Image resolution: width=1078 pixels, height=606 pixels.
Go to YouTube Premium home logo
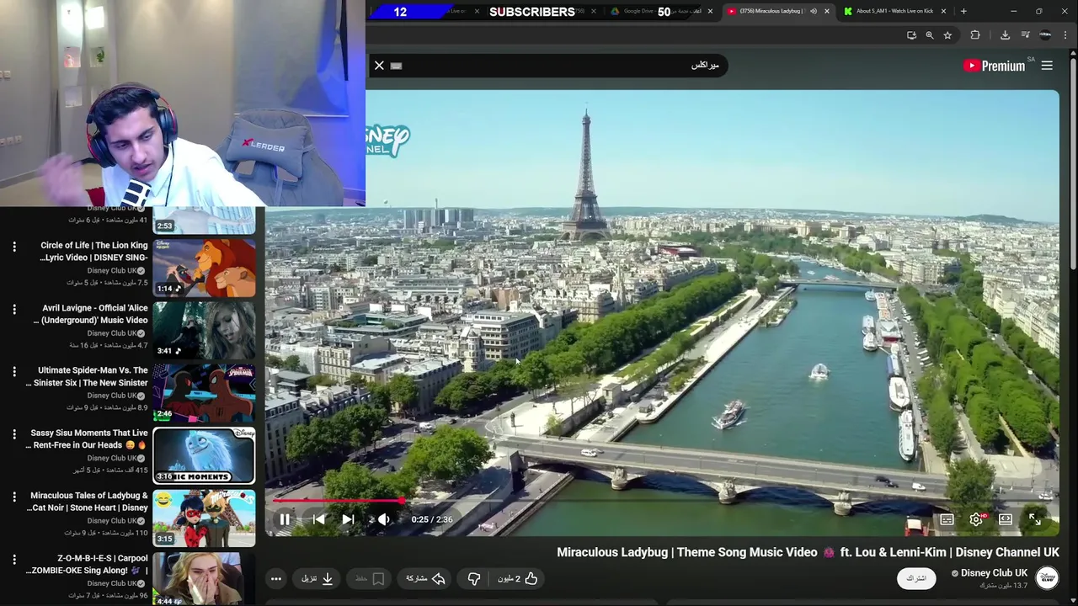995,66
